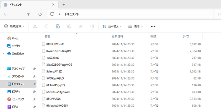Expand the address bar chevron after PC icon
The width and height of the screenshot is (221, 109).
(59, 14)
